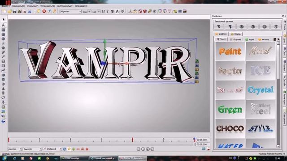Switch to the Стиль tab
The image size is (287, 161).
[236, 34]
